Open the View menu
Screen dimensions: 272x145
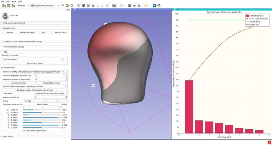coord(14,1)
